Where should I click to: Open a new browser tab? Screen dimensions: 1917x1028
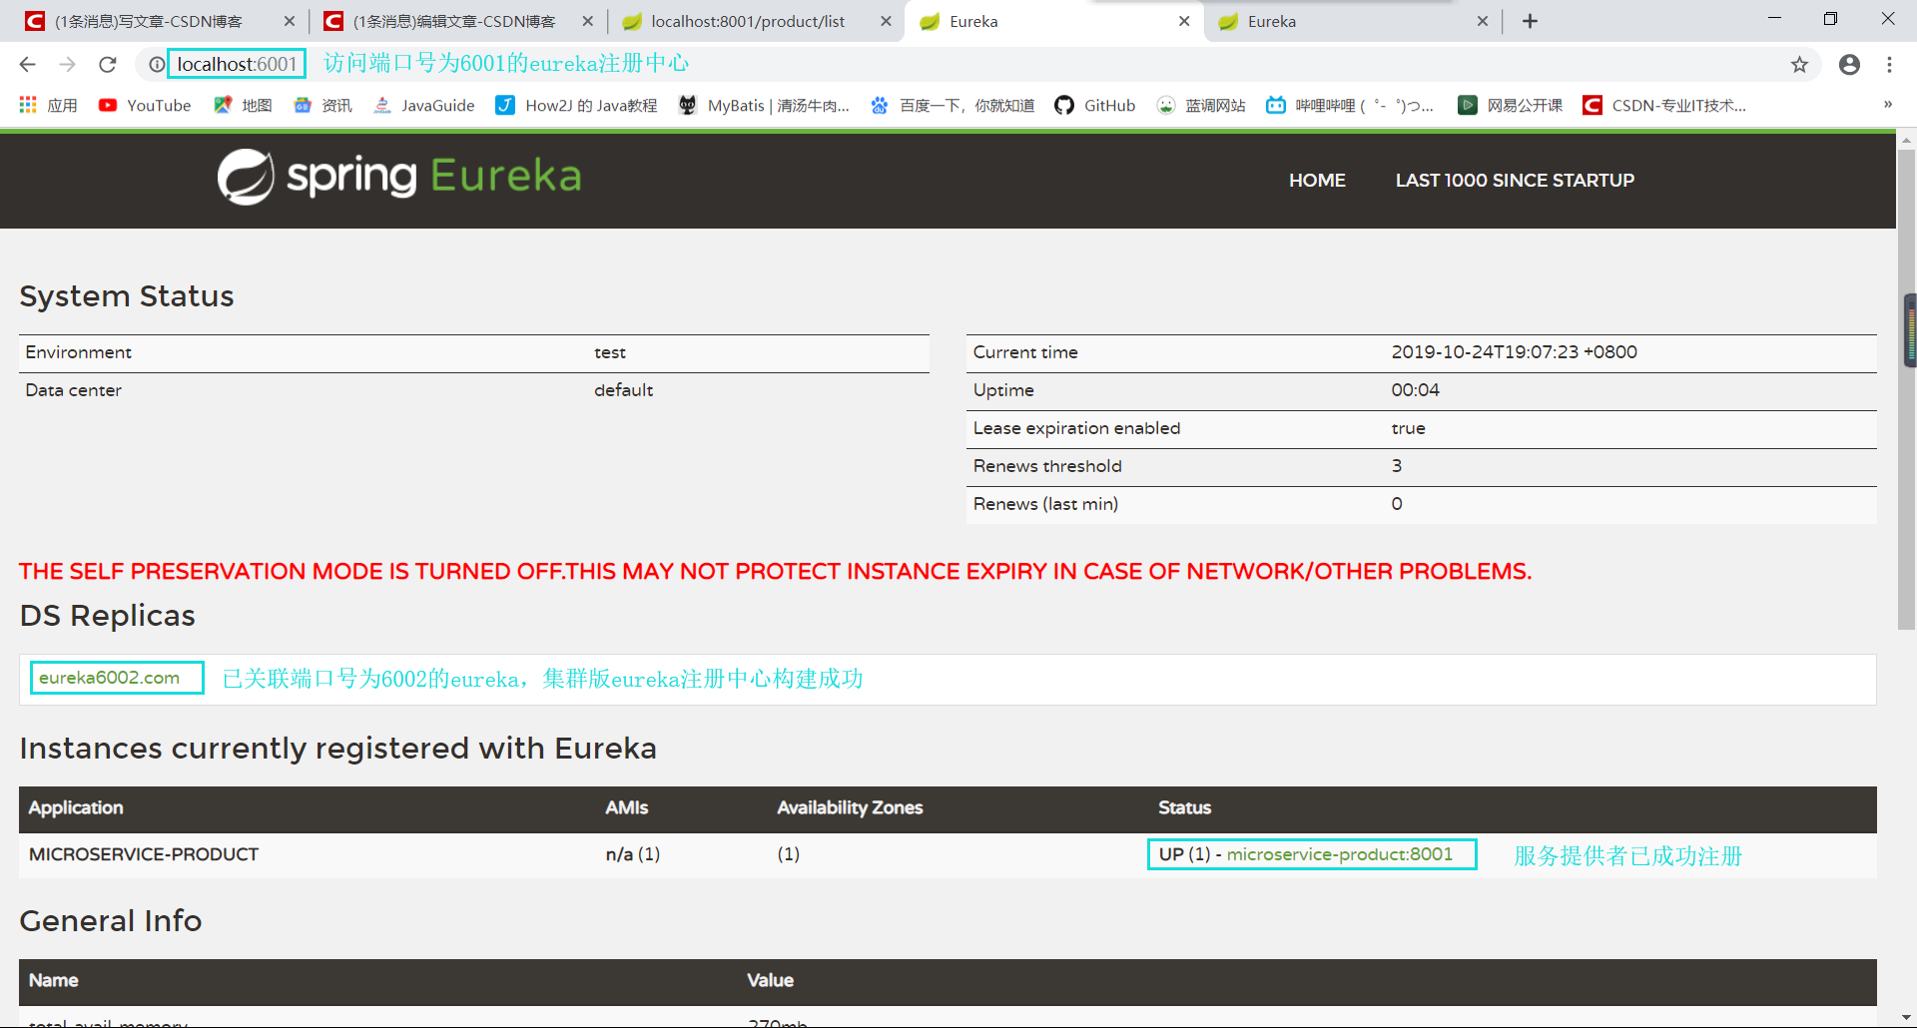1530,21
